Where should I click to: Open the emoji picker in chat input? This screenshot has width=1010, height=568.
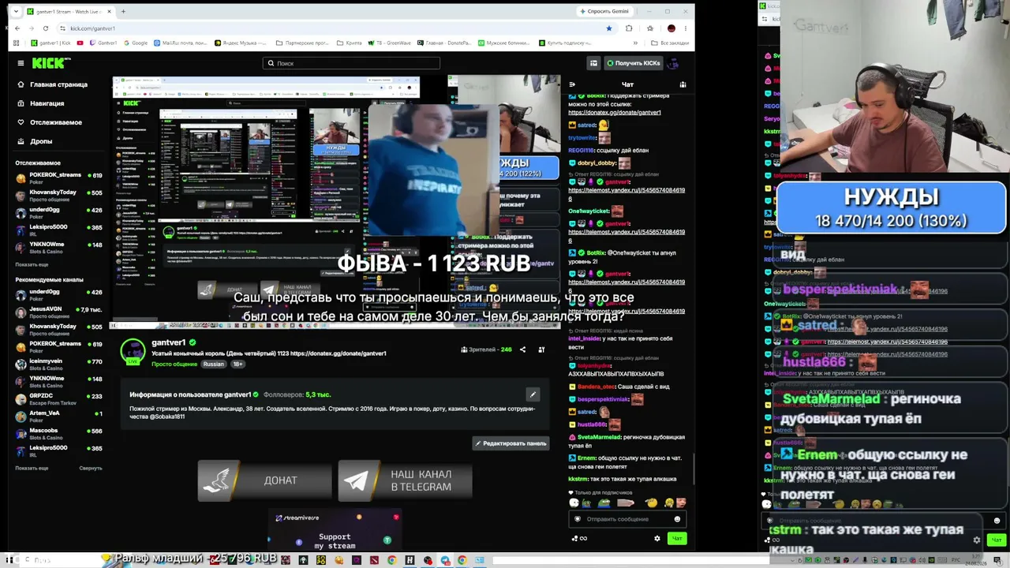[x=677, y=519]
